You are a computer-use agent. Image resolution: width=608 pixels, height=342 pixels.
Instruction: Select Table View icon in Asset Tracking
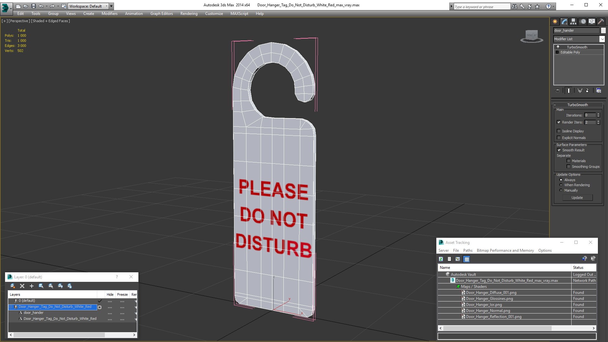[467, 259]
